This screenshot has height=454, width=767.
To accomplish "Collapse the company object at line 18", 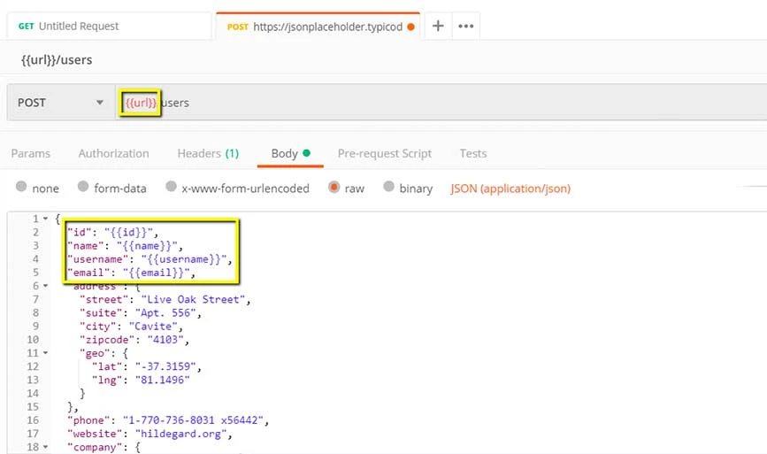I will point(45,447).
